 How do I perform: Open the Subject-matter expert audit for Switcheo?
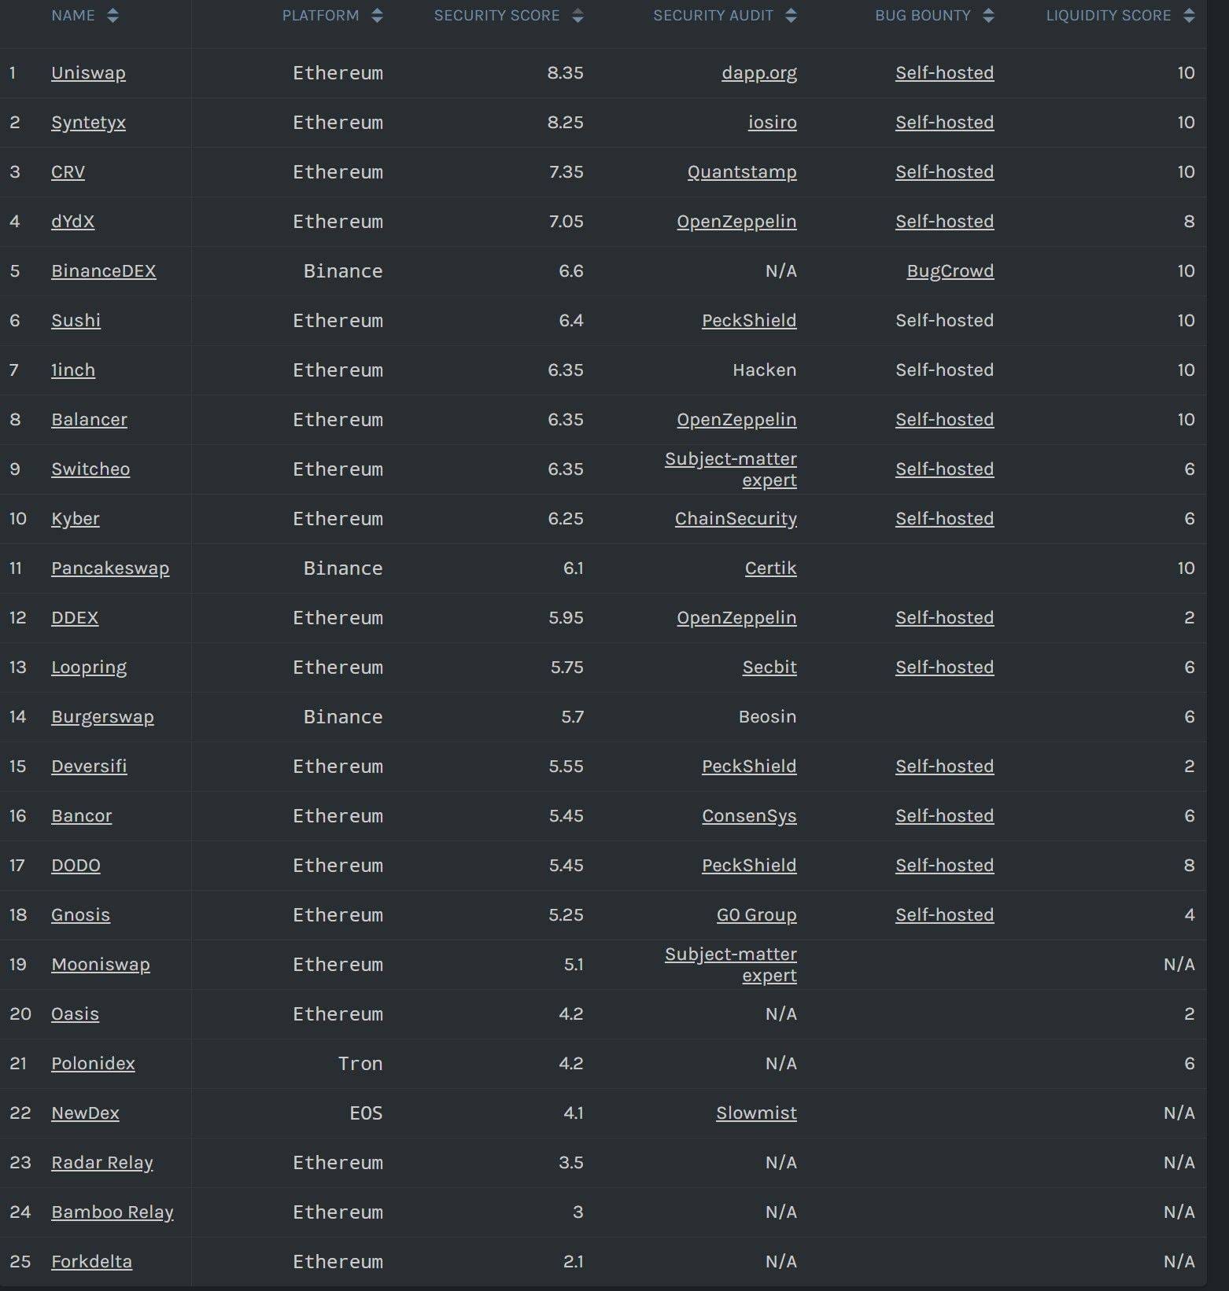(730, 469)
